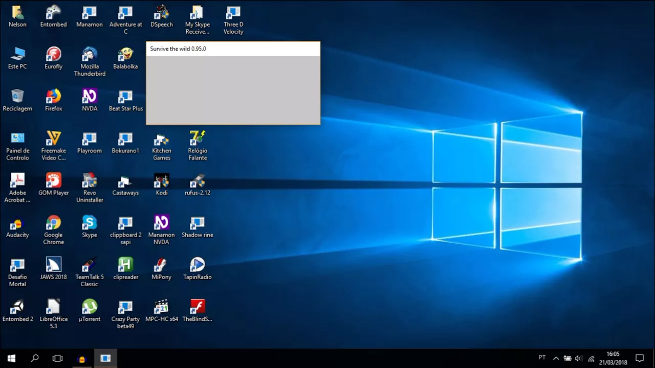Select the Firefox desktop icon

pos(53,100)
